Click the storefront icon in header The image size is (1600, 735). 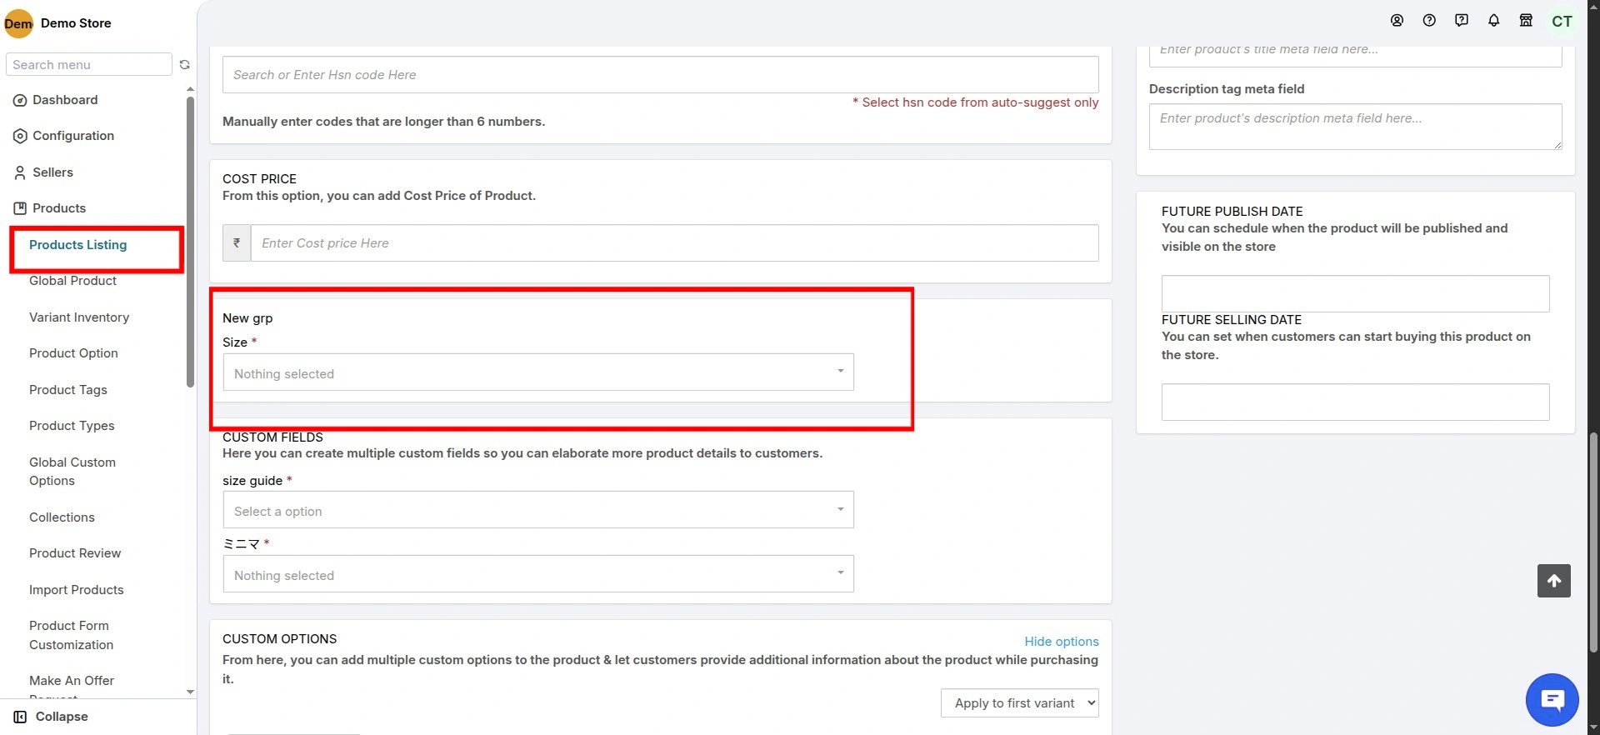pyautogui.click(x=1526, y=21)
